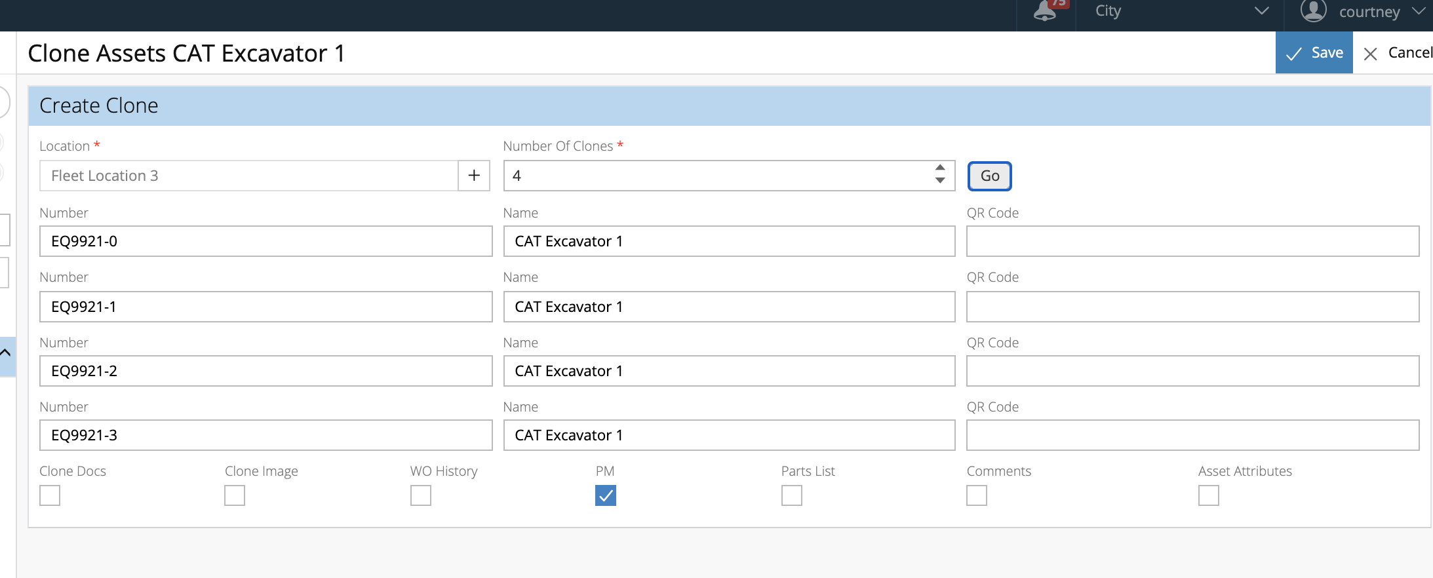Click QR Code field in EQ9921-0 row

tap(1192, 241)
